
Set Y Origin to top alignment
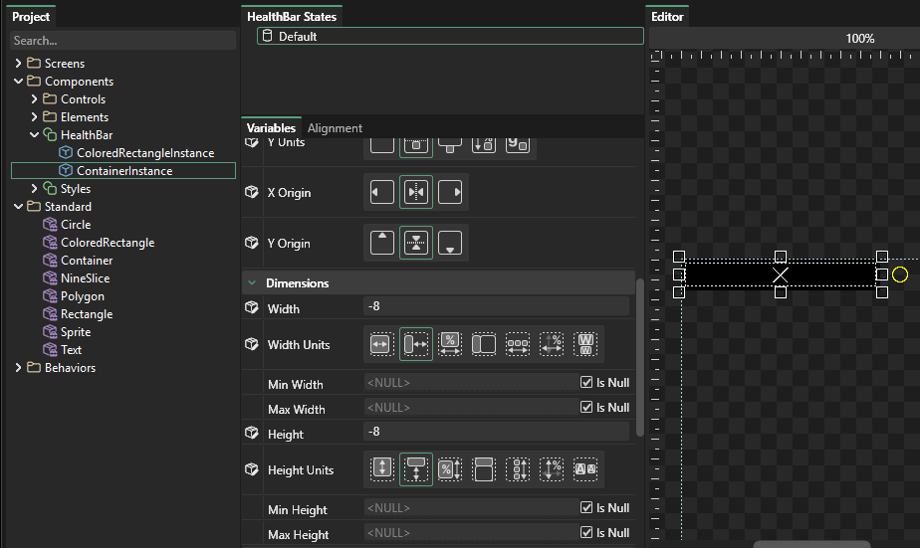coord(382,243)
